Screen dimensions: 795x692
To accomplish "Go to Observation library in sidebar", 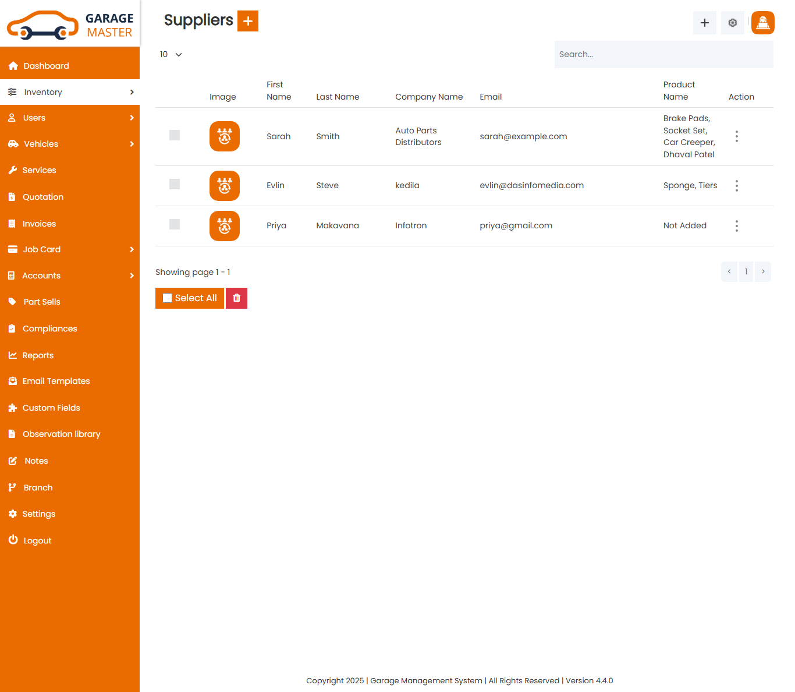I will pyautogui.click(x=61, y=434).
